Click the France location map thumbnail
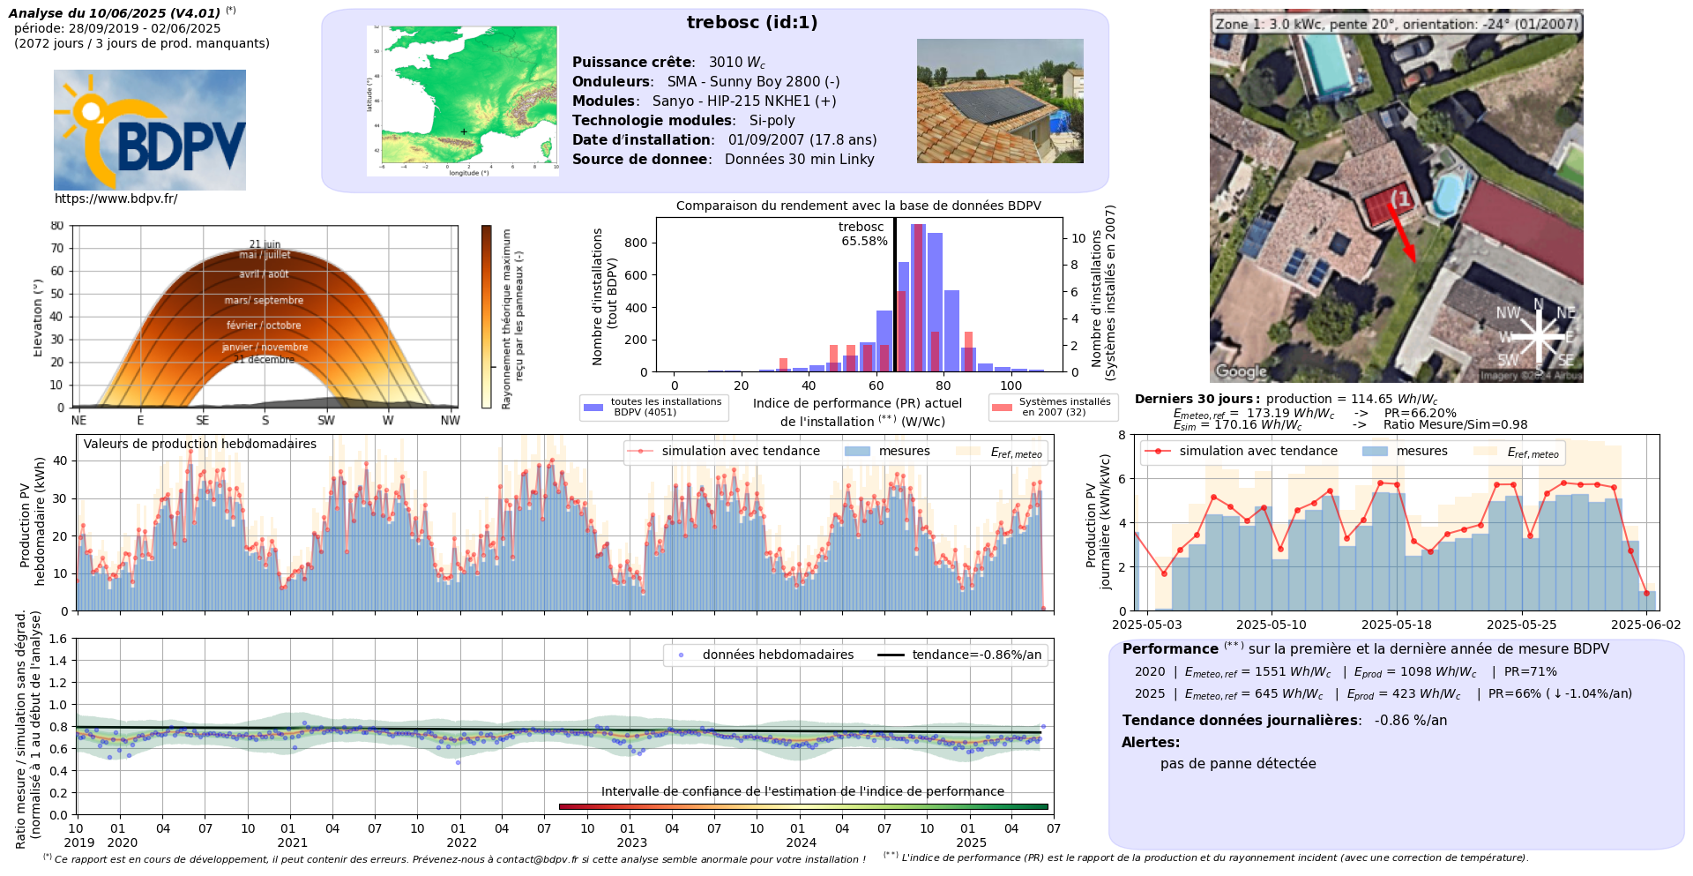This screenshot has height=876, width=1693. click(463, 101)
